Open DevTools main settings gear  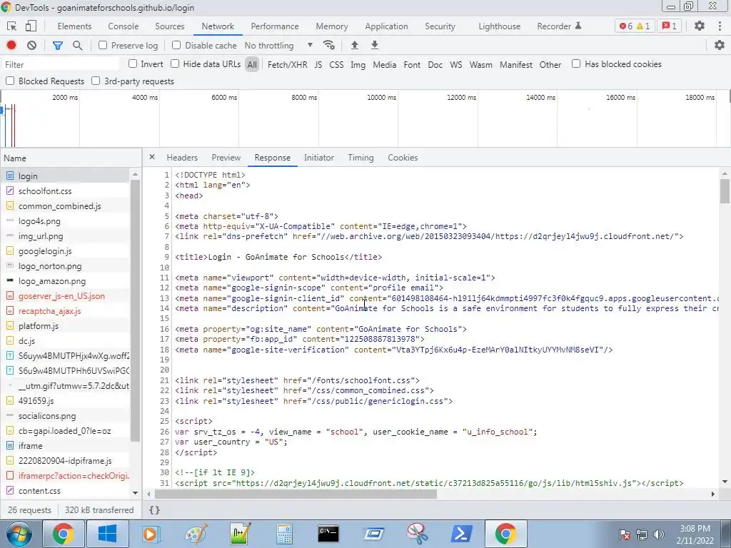coord(700,26)
